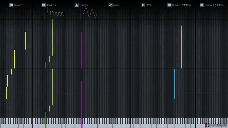Click the lower magenta Triangle note
Viewport: 228px width, 128px height.
click(82, 99)
